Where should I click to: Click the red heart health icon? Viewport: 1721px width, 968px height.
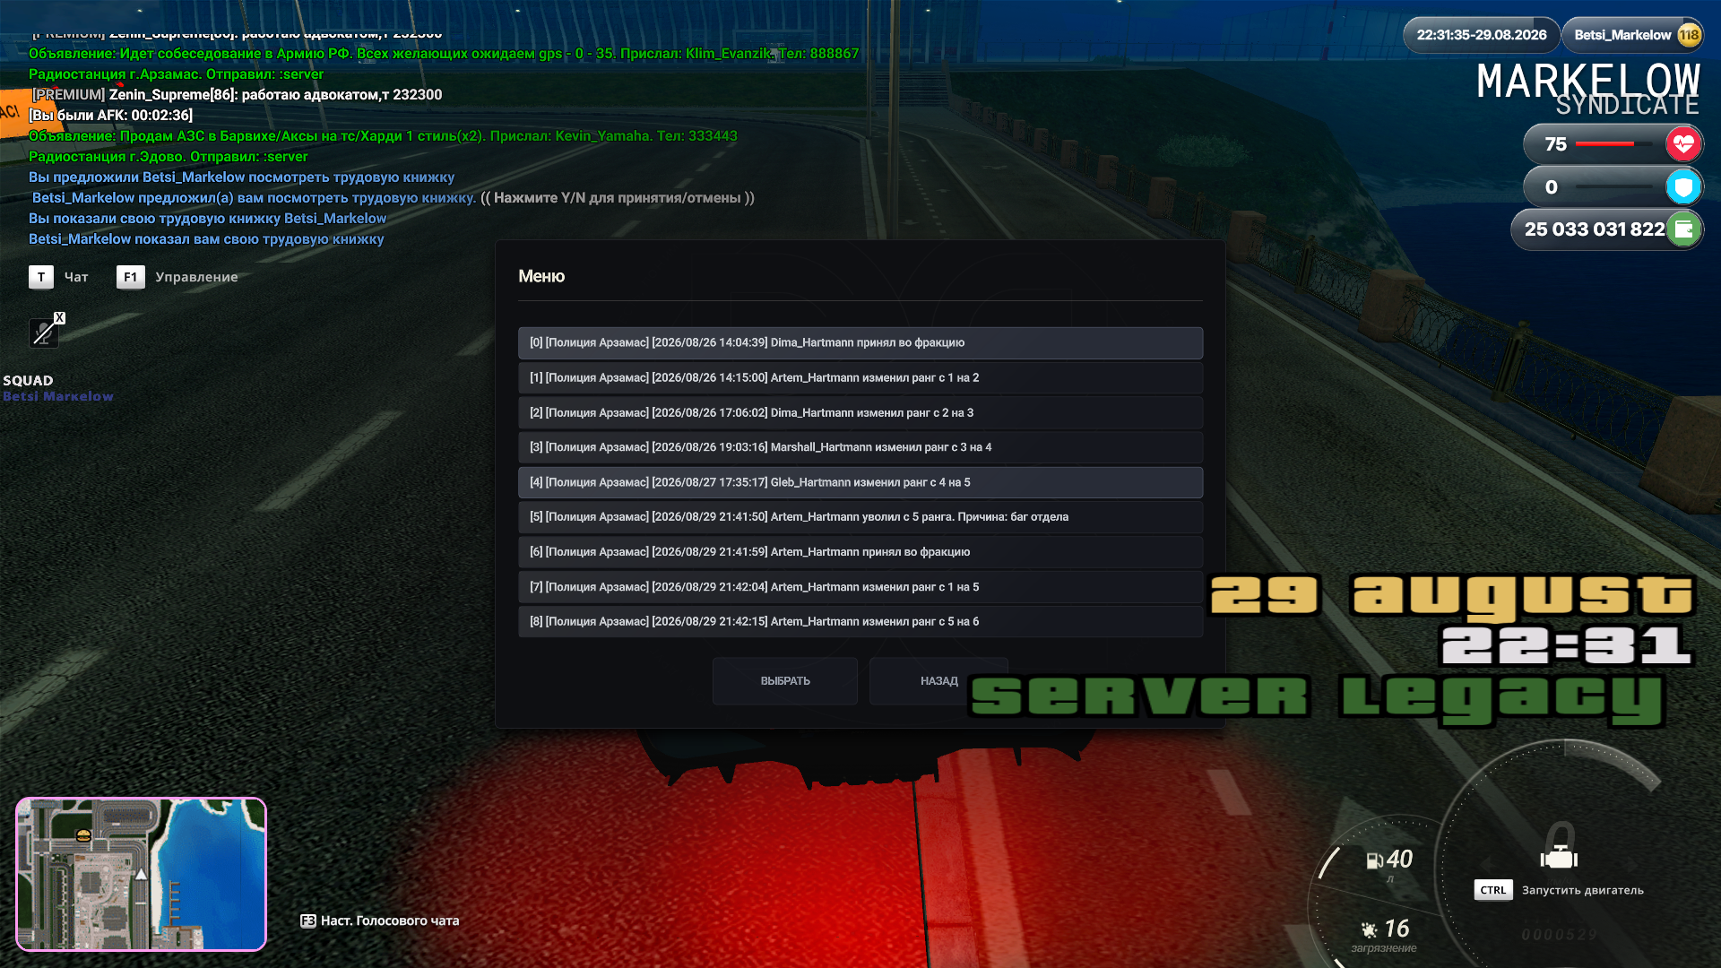click(1683, 143)
